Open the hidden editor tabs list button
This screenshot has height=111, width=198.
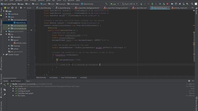[192, 8]
